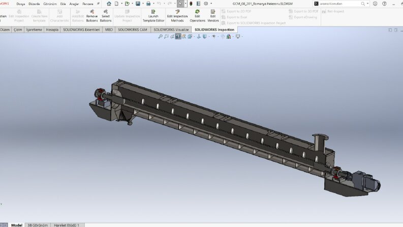The image size is (403, 227).
Task: Click the Select Balloons tool
Action: [106, 16]
